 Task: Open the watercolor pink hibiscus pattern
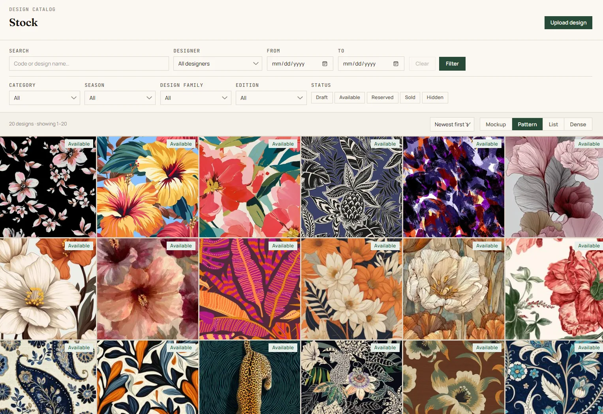click(x=148, y=289)
